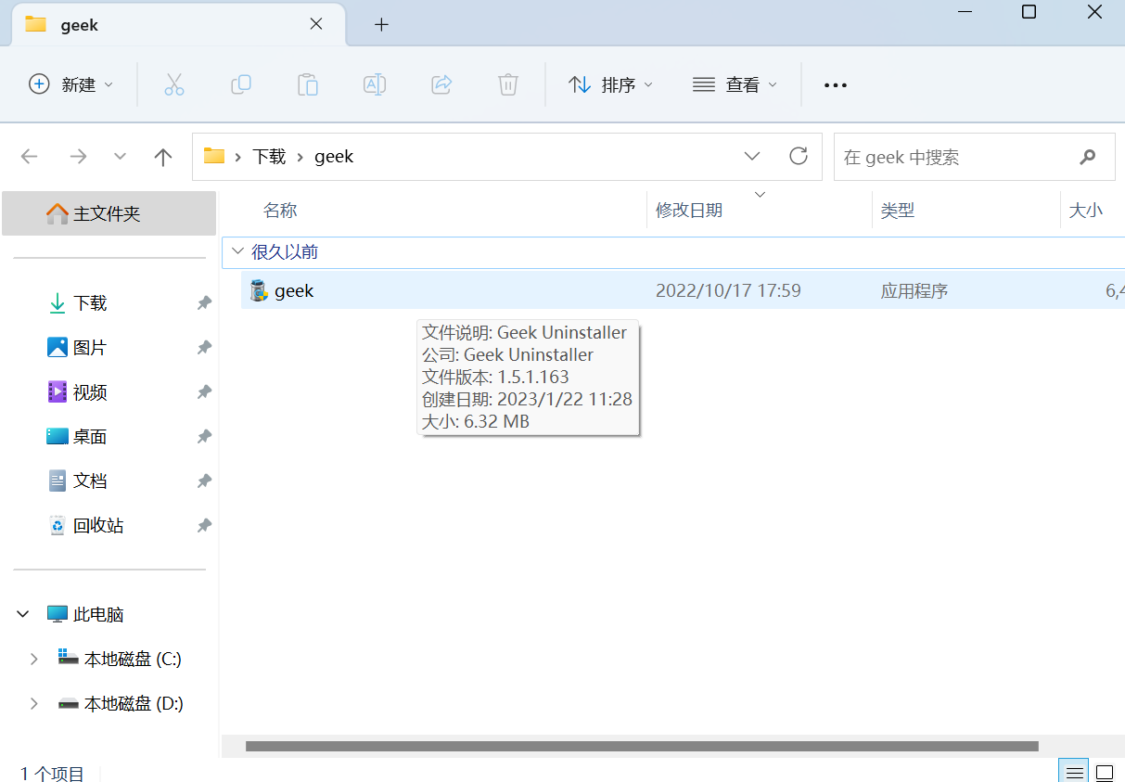Image resolution: width=1125 pixels, height=782 pixels.
Task: Click the Rename icon in toolbar
Action: 375,84
